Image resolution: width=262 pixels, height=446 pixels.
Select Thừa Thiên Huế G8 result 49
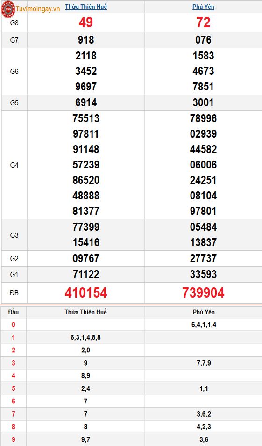tap(86, 22)
